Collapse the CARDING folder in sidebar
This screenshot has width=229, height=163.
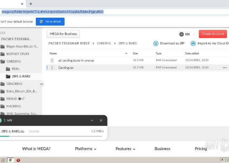coord(14,61)
